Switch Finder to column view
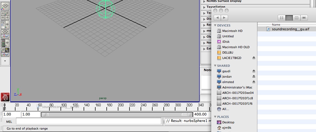 (x=296, y=18)
